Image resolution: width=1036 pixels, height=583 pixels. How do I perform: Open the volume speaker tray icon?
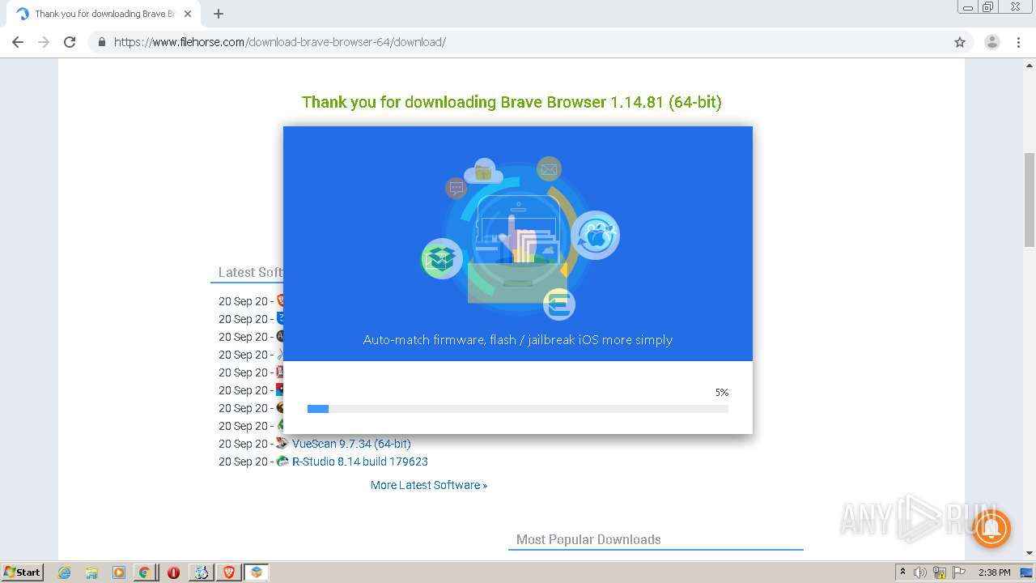(920, 572)
